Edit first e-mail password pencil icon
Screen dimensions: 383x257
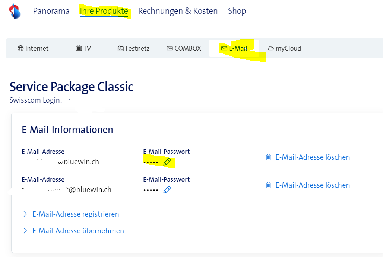(167, 162)
